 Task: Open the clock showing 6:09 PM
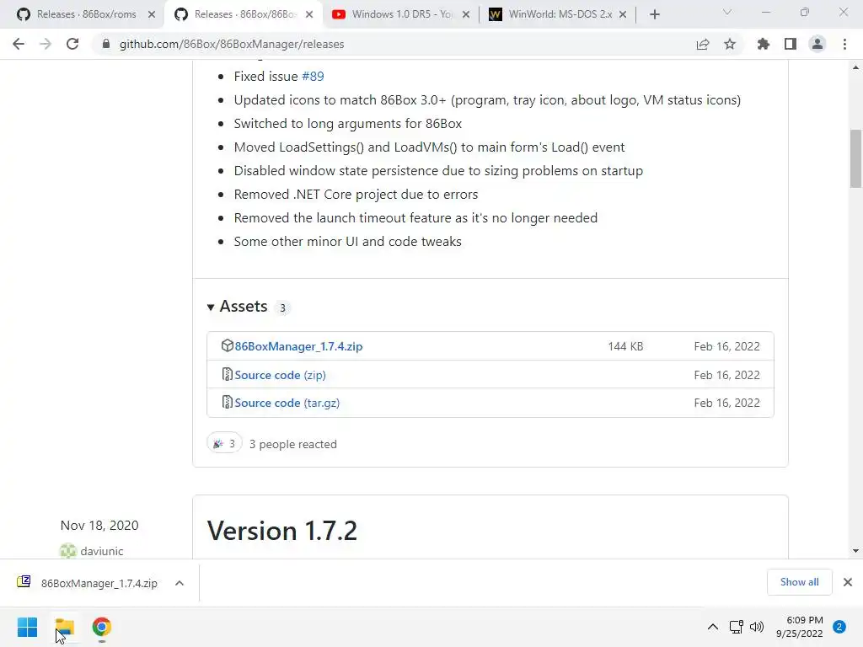coord(799,627)
